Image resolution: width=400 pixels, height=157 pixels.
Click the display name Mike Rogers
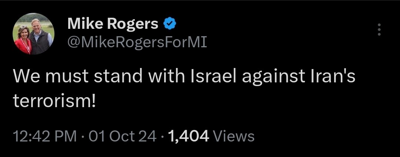pos(112,25)
